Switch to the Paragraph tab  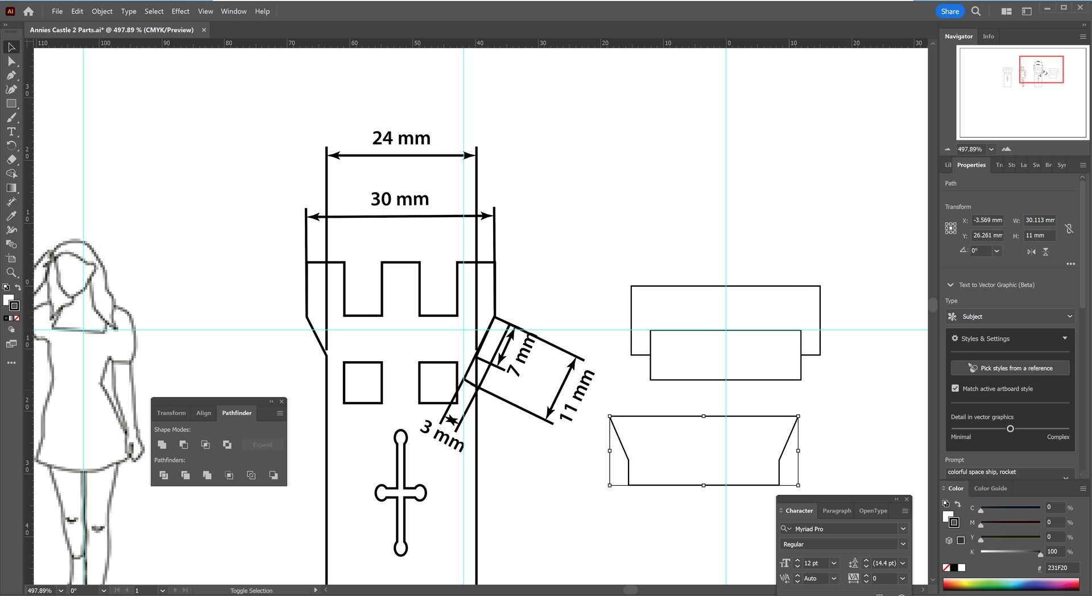click(x=837, y=511)
